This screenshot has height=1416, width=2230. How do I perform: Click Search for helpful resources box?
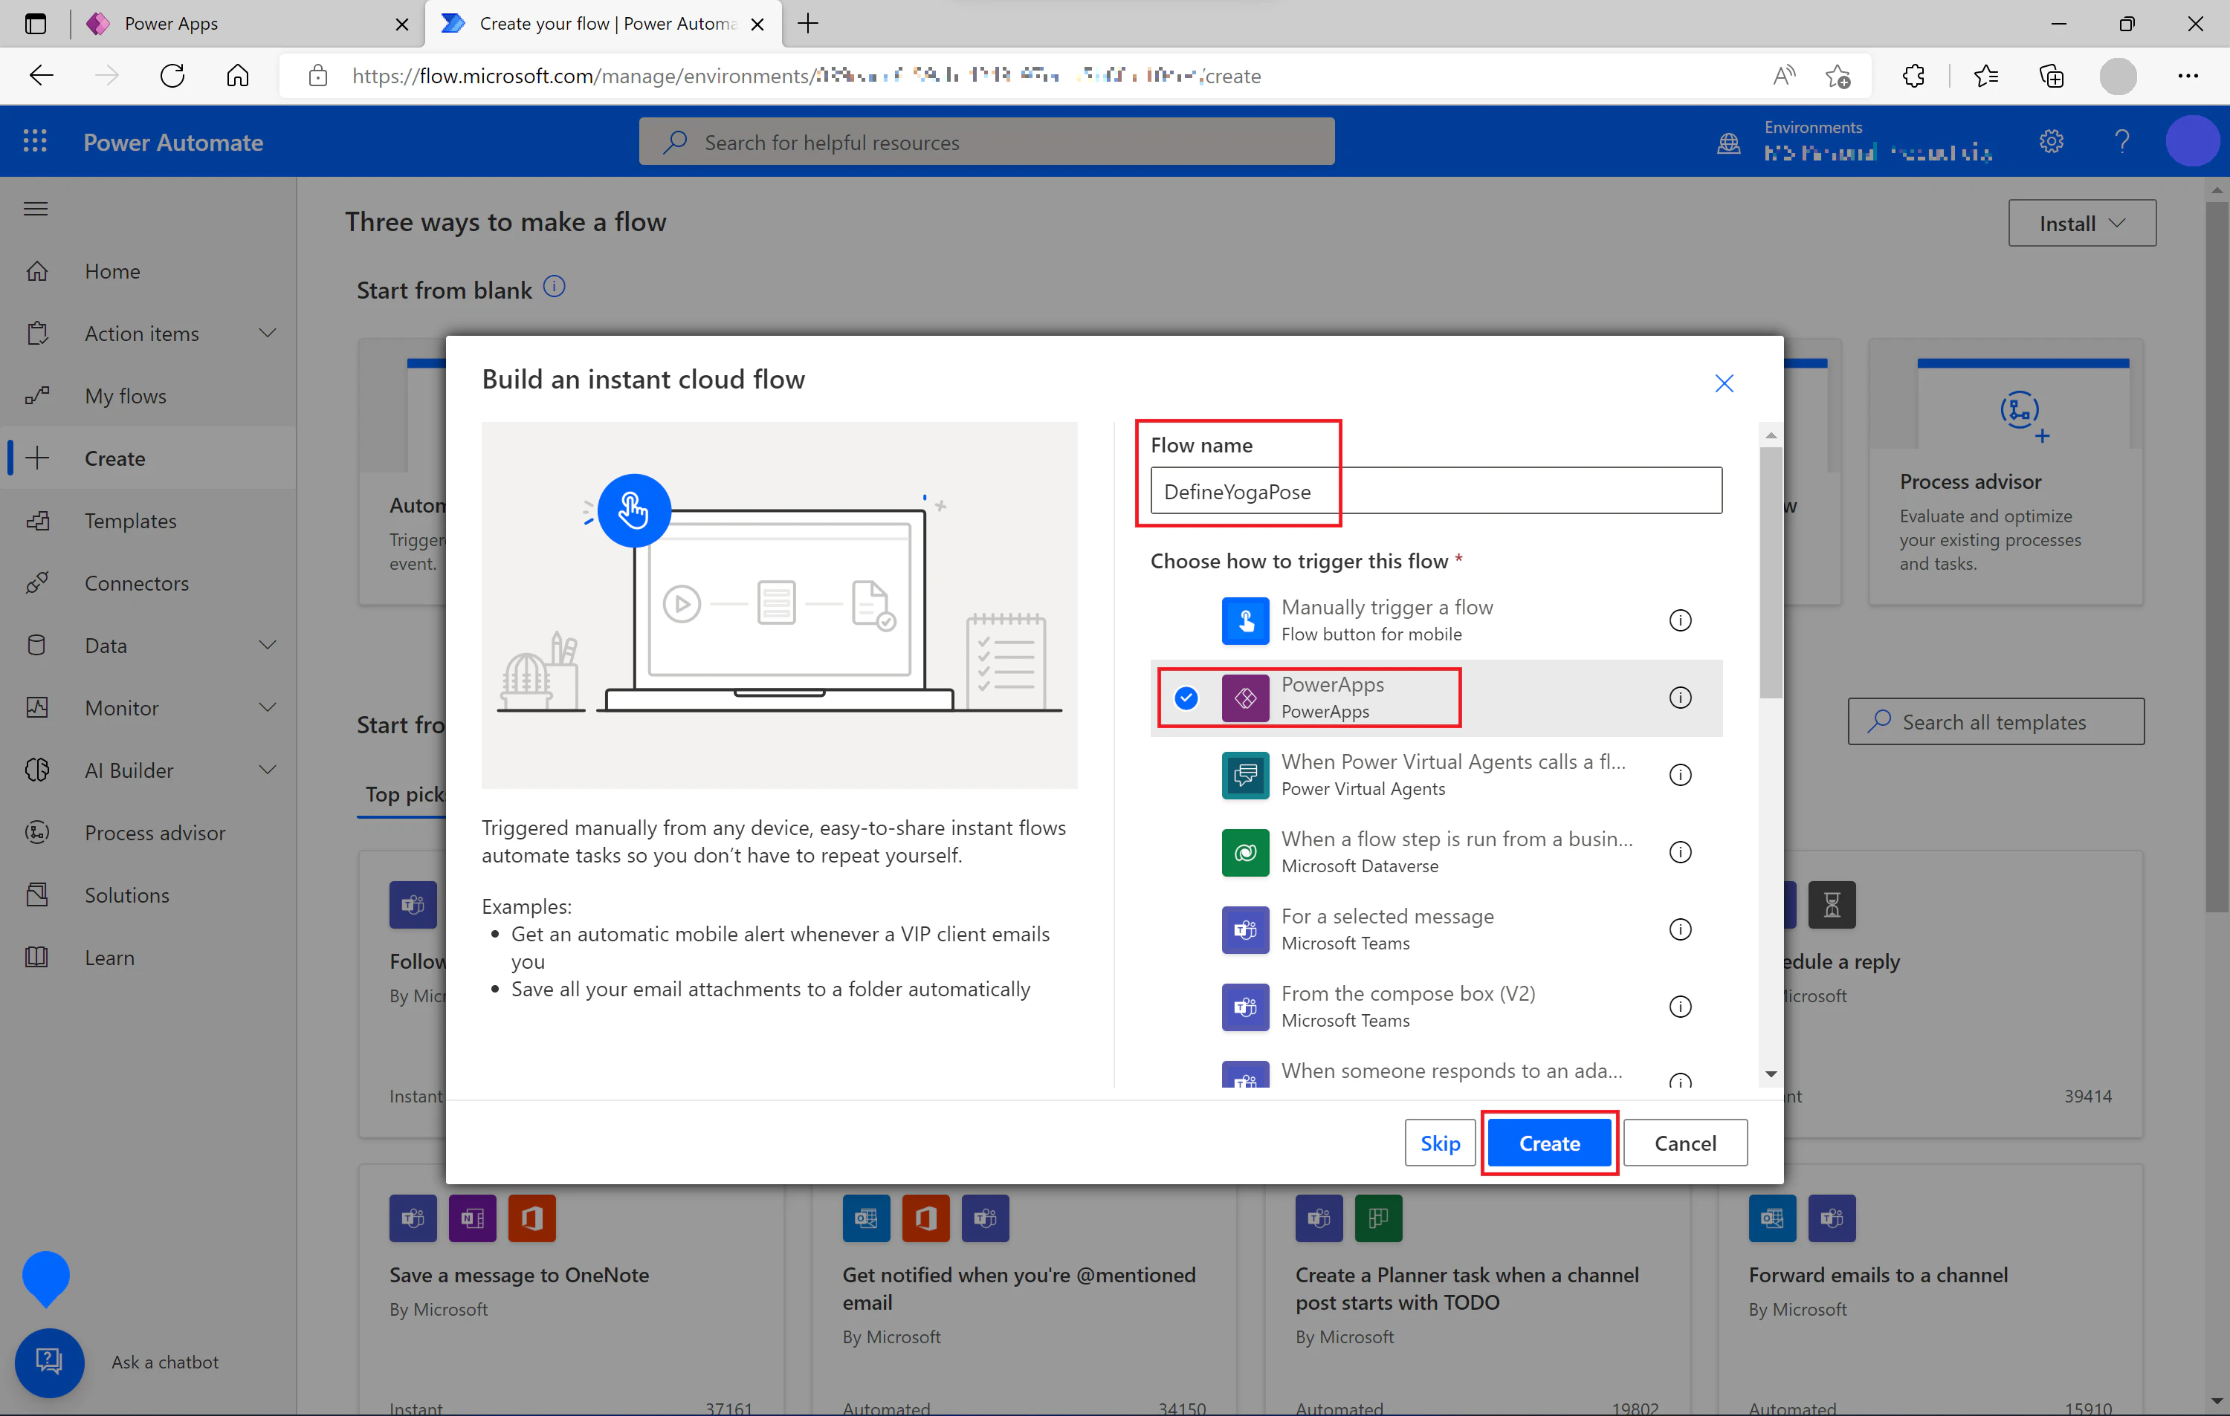(986, 142)
